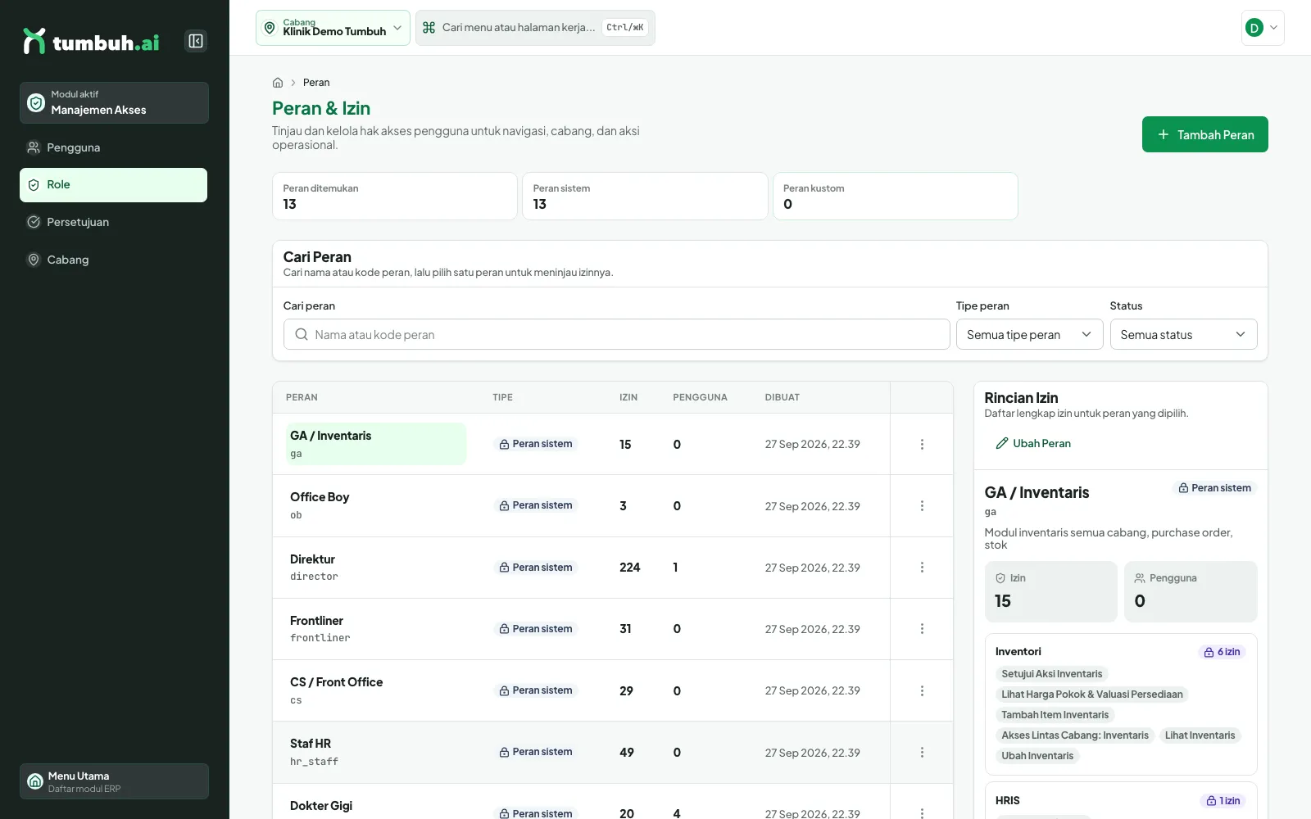The width and height of the screenshot is (1311, 819).
Task: Open the Manajemen Akses active module
Action: (114, 102)
